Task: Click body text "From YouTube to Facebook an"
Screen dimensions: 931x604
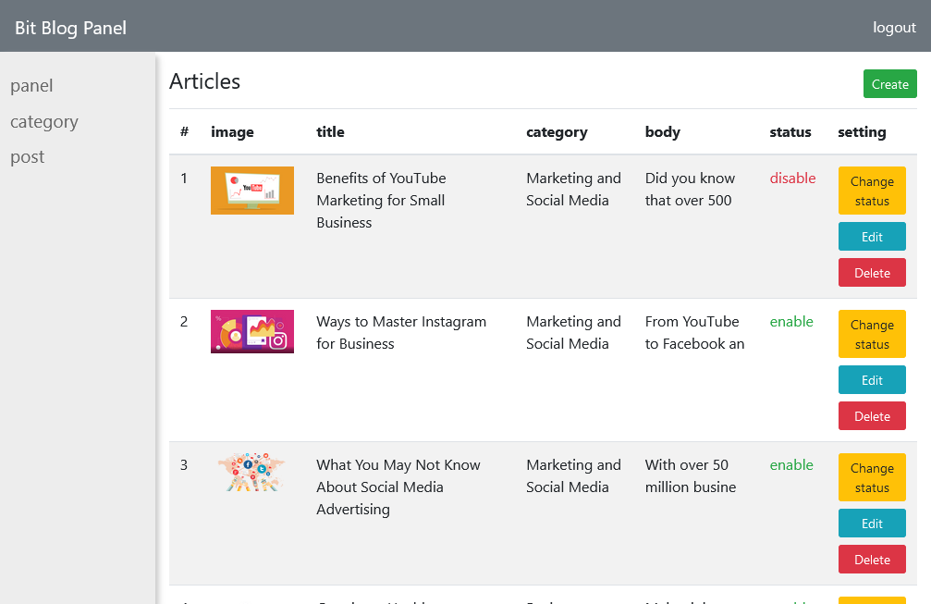Action: pos(694,333)
